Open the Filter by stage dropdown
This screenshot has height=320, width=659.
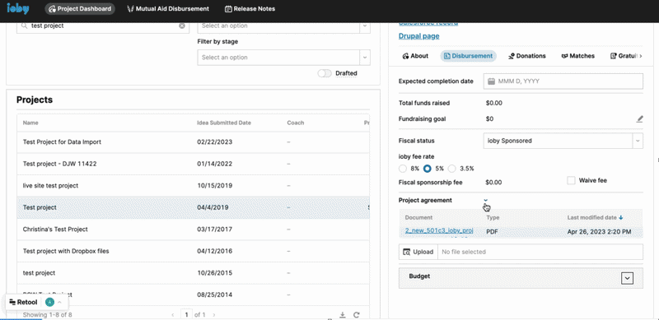pyautogui.click(x=283, y=57)
